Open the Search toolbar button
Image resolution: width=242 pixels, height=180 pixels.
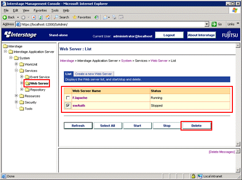[61, 17]
